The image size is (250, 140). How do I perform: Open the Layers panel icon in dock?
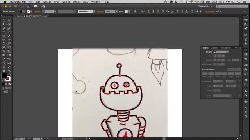pyautogui.click(x=246, y=80)
